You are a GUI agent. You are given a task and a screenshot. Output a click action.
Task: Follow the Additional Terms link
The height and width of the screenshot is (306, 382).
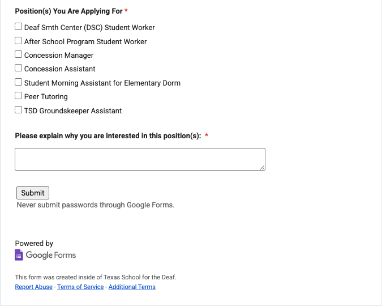[132, 287]
